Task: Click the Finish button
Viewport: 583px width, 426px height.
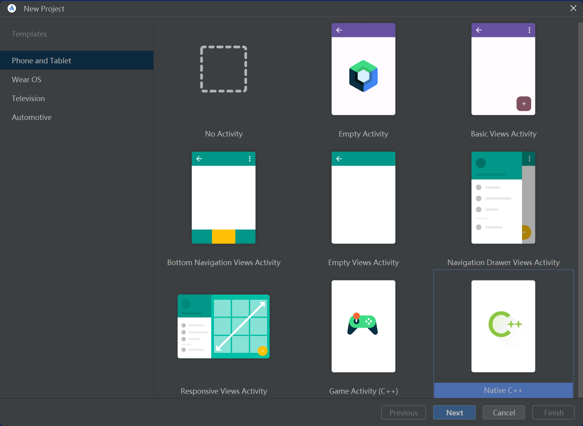Action: (x=553, y=413)
